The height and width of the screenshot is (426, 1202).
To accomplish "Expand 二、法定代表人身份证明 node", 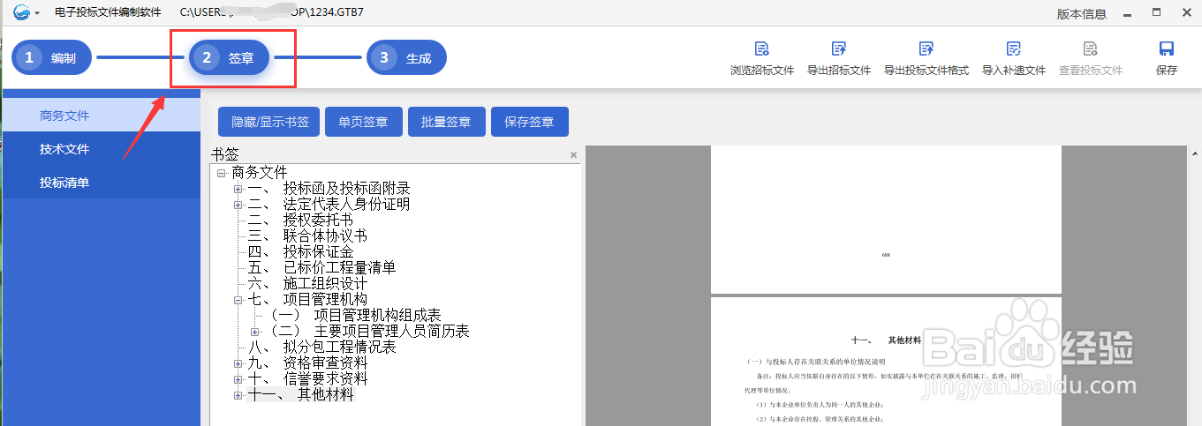I will pos(238,205).
